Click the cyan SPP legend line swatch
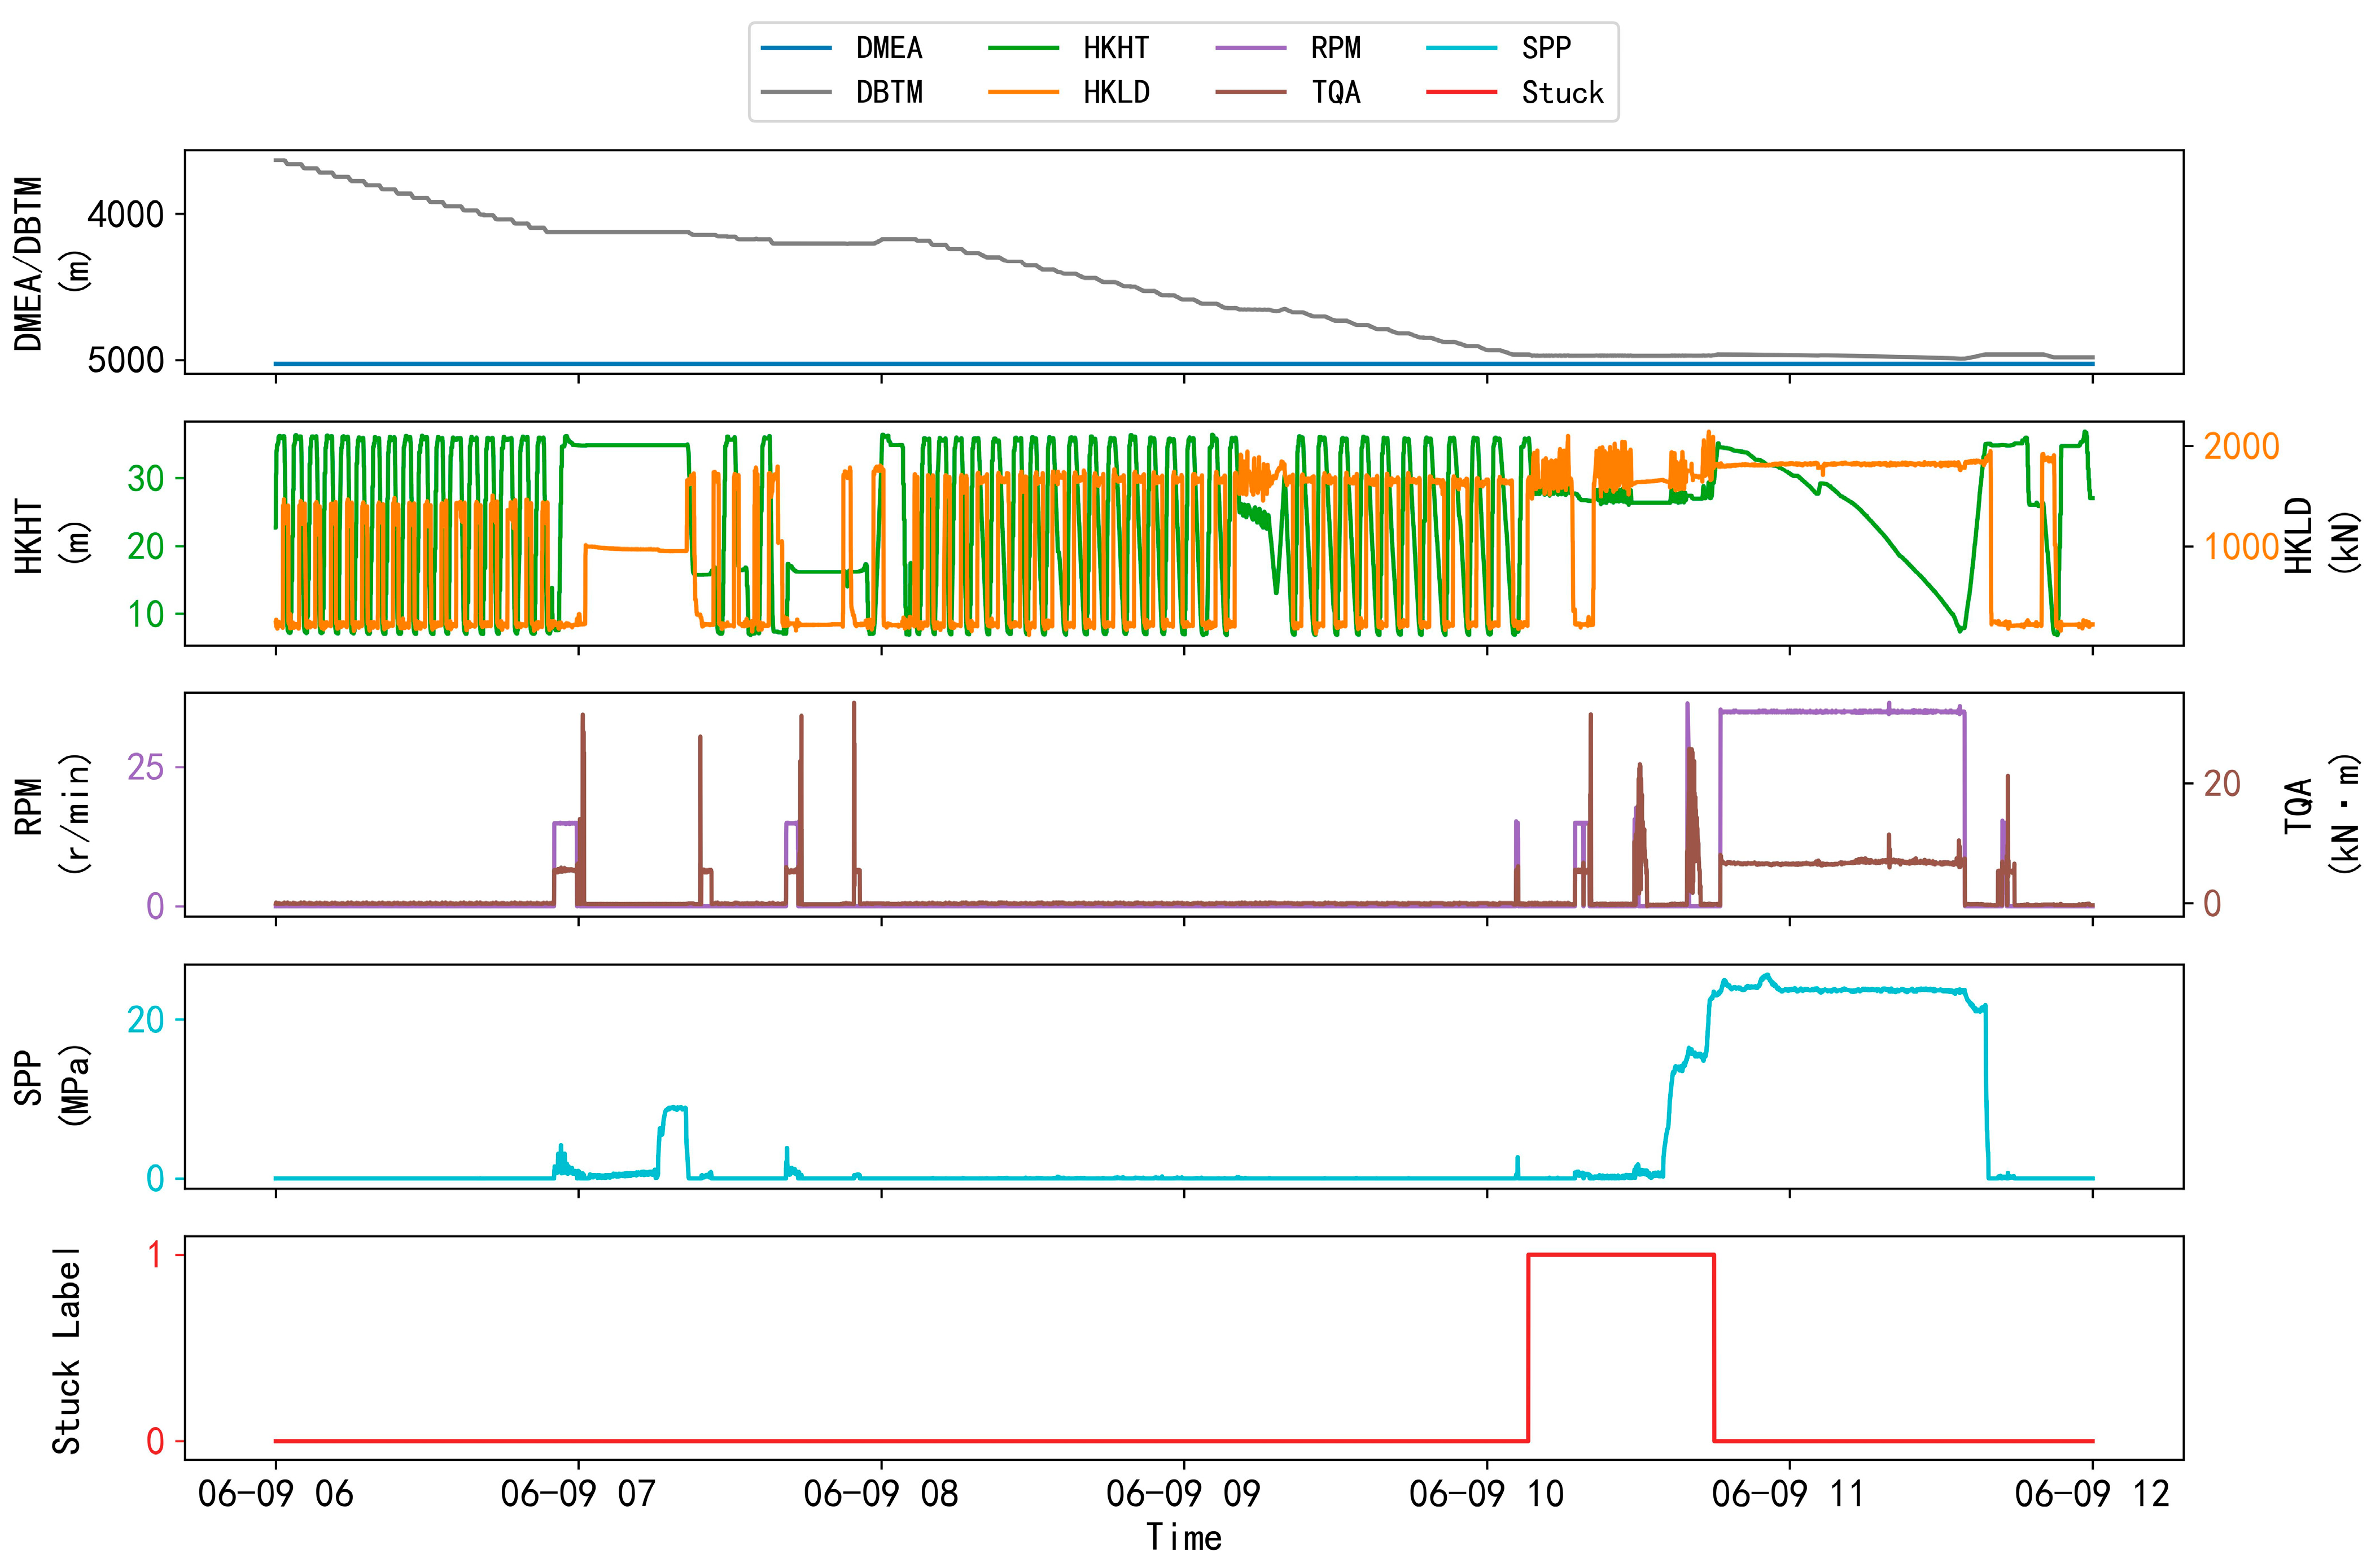 1461,48
